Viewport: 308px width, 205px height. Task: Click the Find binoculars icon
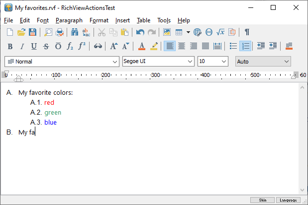click(x=75, y=32)
